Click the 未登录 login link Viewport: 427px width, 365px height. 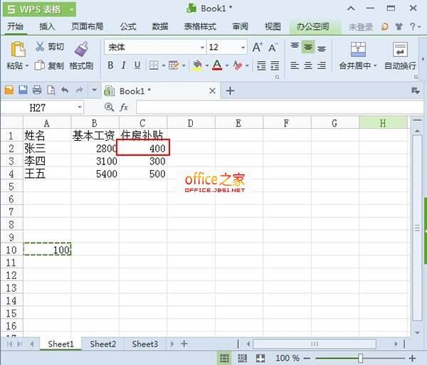(x=361, y=27)
